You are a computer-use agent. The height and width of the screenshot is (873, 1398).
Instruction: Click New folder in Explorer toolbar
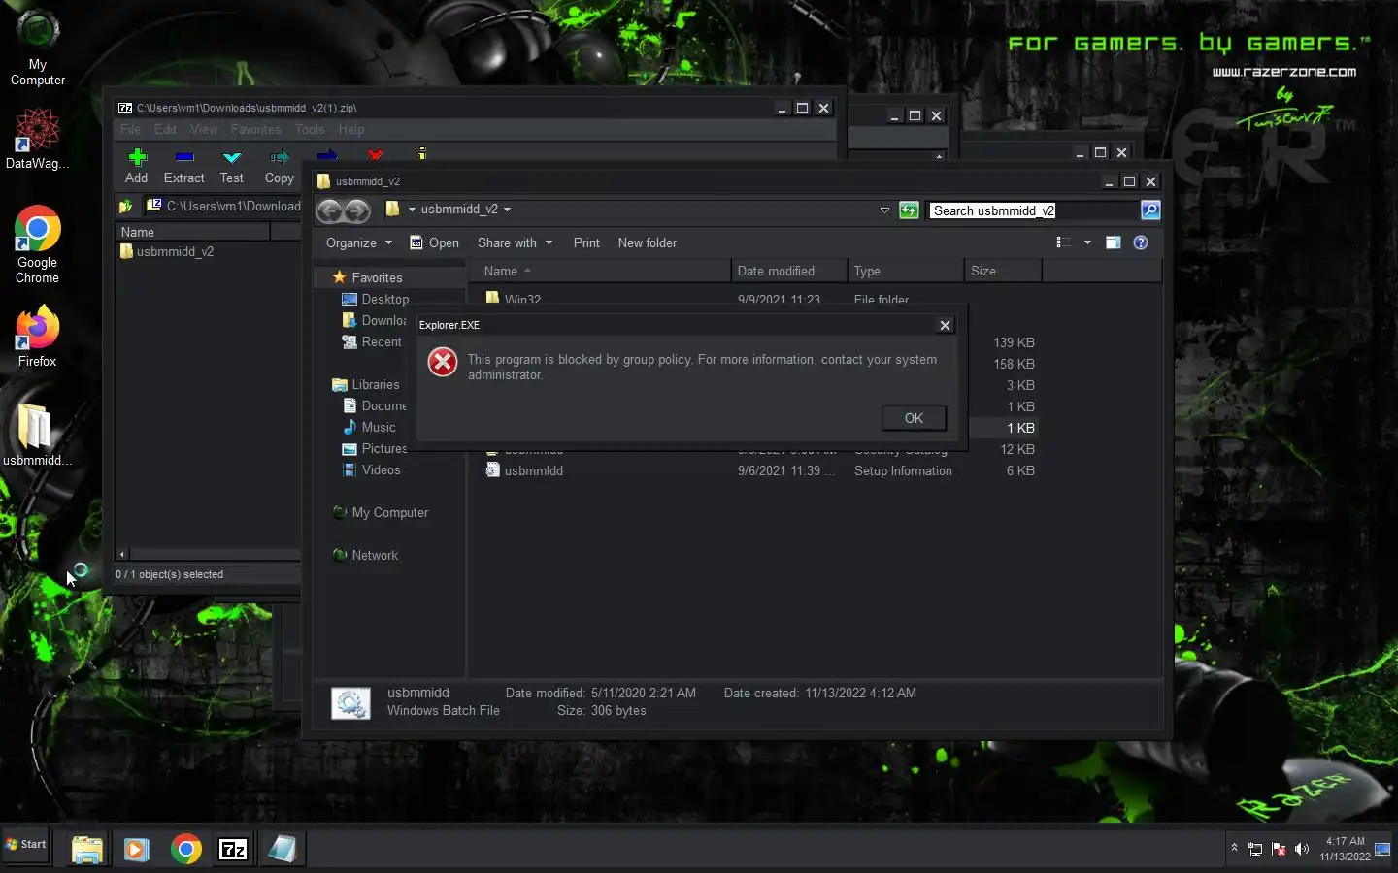pyautogui.click(x=648, y=242)
